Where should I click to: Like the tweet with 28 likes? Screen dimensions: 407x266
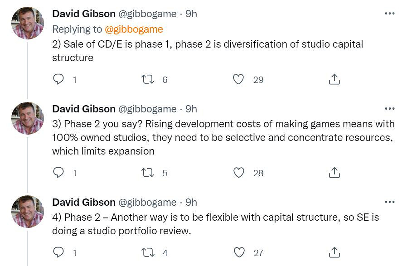coord(238,173)
